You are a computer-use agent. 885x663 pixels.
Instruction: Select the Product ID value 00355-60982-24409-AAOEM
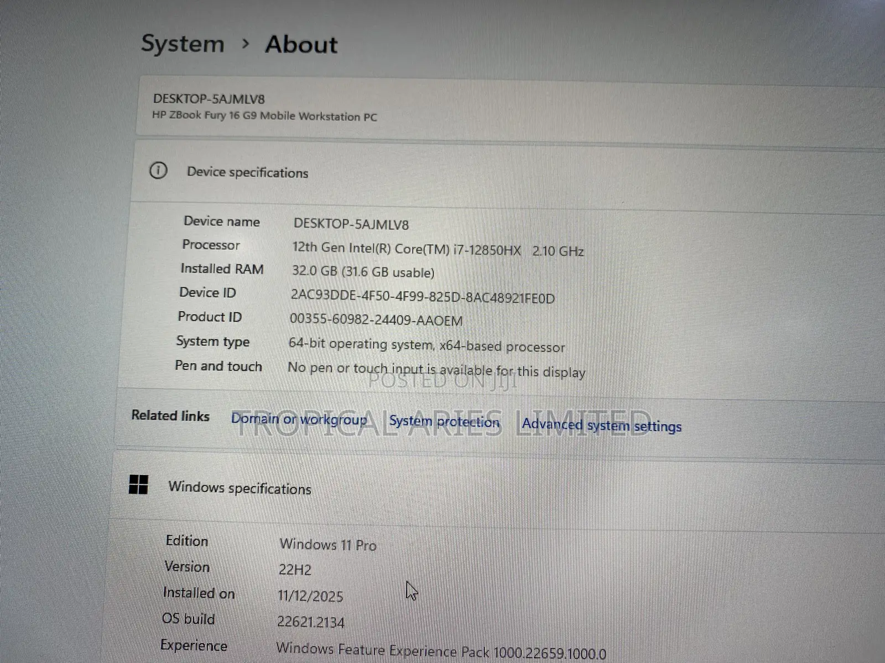376,319
